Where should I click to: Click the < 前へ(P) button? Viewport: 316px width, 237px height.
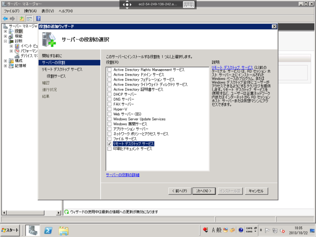pyautogui.click(x=180, y=191)
